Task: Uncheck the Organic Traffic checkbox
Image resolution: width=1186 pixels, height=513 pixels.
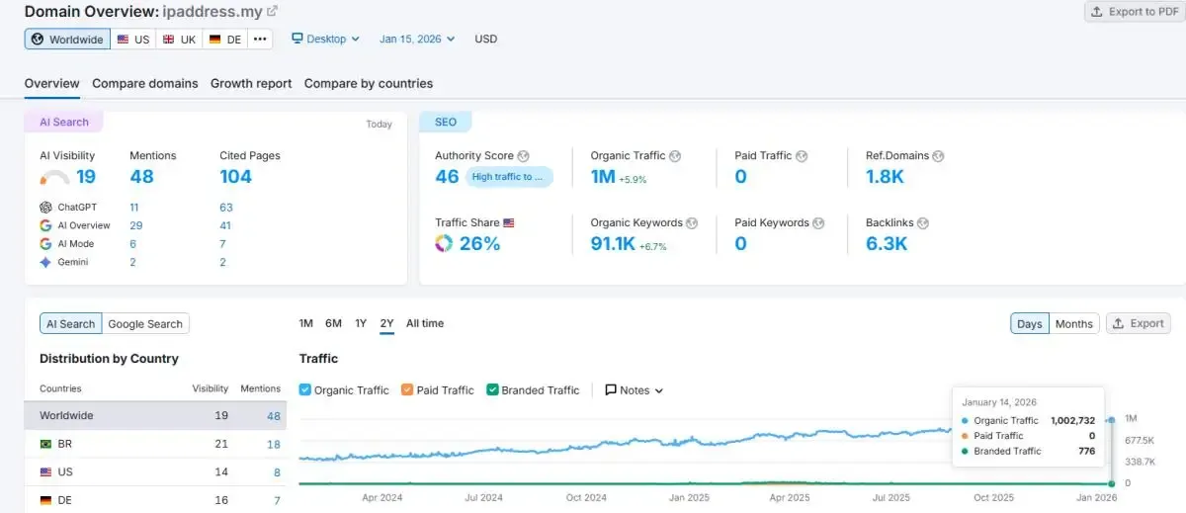Action: (305, 390)
